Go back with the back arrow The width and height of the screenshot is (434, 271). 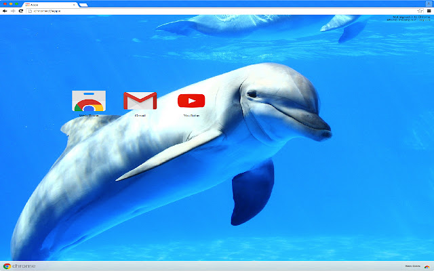[x=5, y=11]
